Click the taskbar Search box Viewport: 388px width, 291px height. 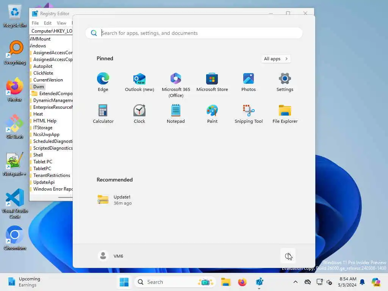coord(175,282)
